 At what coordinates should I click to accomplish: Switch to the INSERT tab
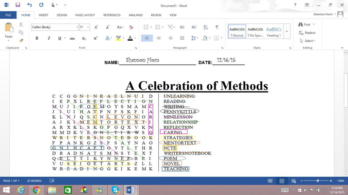[x=43, y=15]
